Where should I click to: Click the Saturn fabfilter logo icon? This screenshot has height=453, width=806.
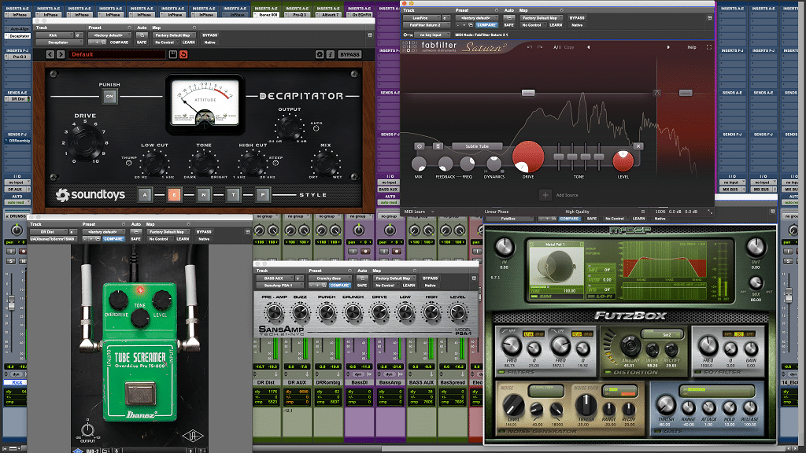(409, 46)
